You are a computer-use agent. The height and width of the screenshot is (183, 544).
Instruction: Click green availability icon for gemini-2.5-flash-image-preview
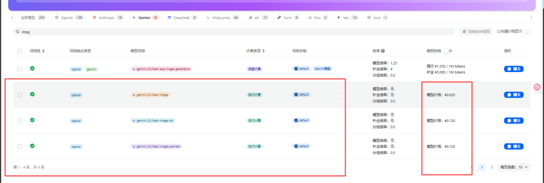[x=32, y=146]
